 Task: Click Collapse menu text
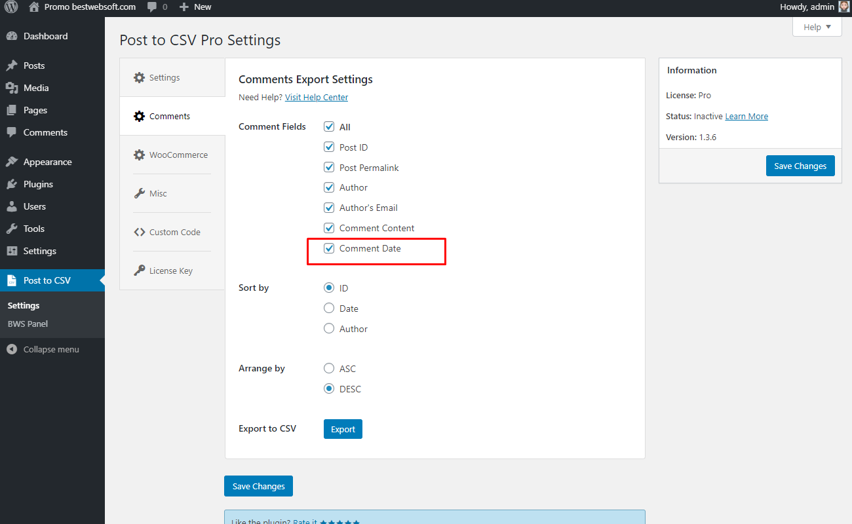[x=51, y=350]
